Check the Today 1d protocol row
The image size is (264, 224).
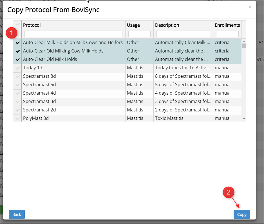click(18, 68)
